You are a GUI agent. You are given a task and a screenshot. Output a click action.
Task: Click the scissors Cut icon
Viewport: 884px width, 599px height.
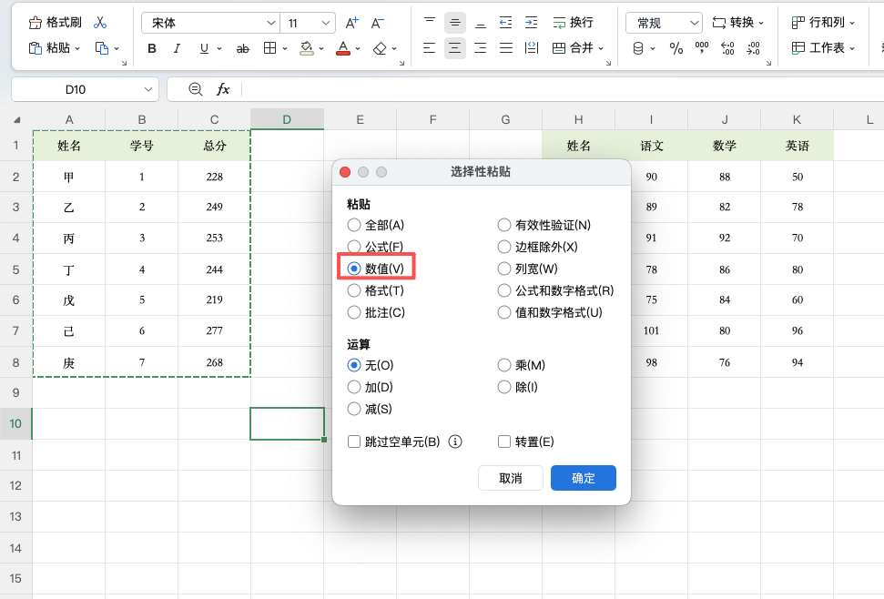100,23
